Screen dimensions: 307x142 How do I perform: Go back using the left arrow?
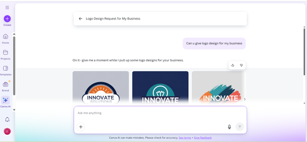81,19
